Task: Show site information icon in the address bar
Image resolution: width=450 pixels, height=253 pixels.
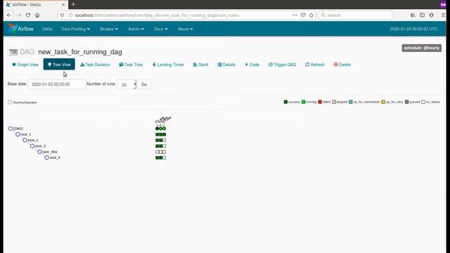Action: point(70,15)
